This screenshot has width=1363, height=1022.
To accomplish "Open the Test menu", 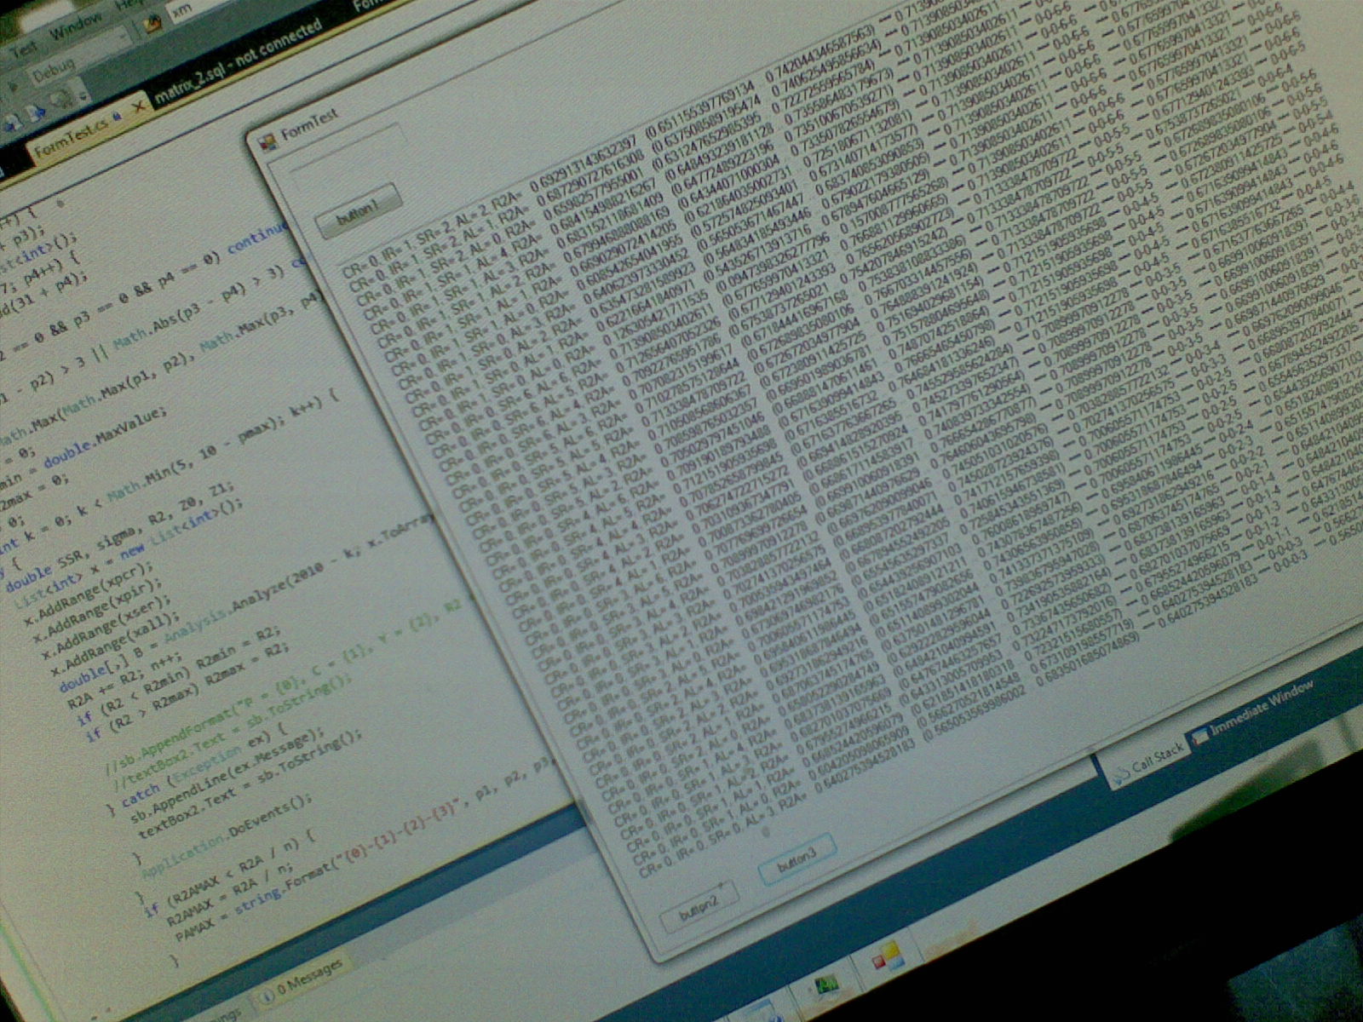I will pos(24,49).
